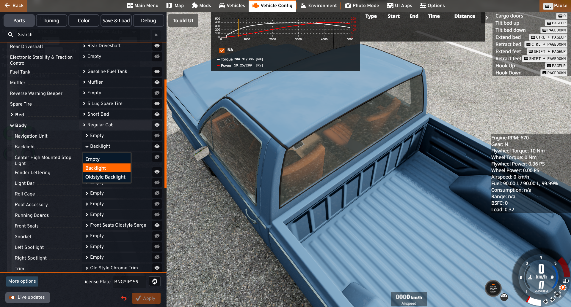Toggle visibility of Gasoline Fuel Tank
This screenshot has height=307, width=571.
pos(157,71)
